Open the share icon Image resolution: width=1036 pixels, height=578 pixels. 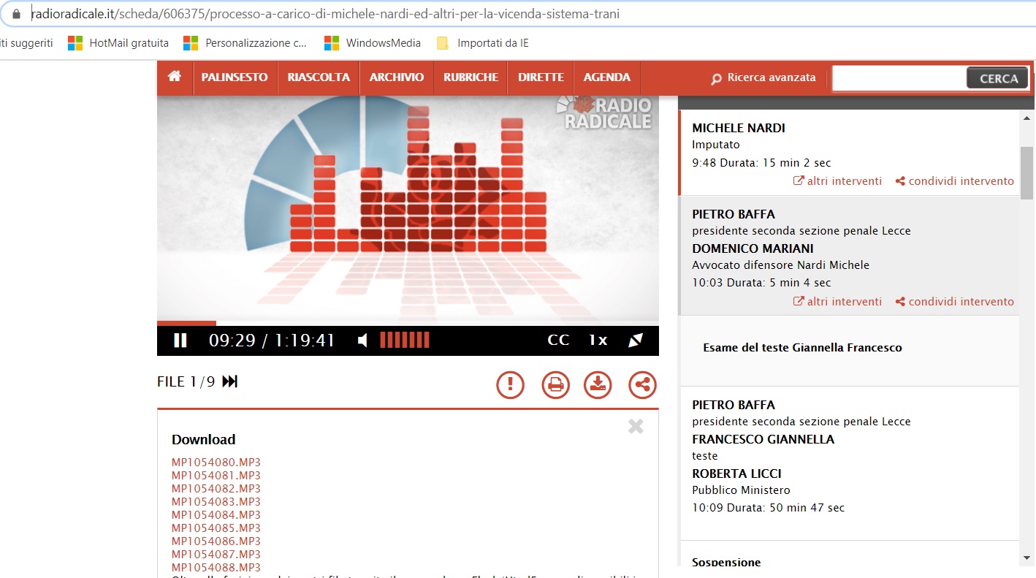tap(642, 384)
